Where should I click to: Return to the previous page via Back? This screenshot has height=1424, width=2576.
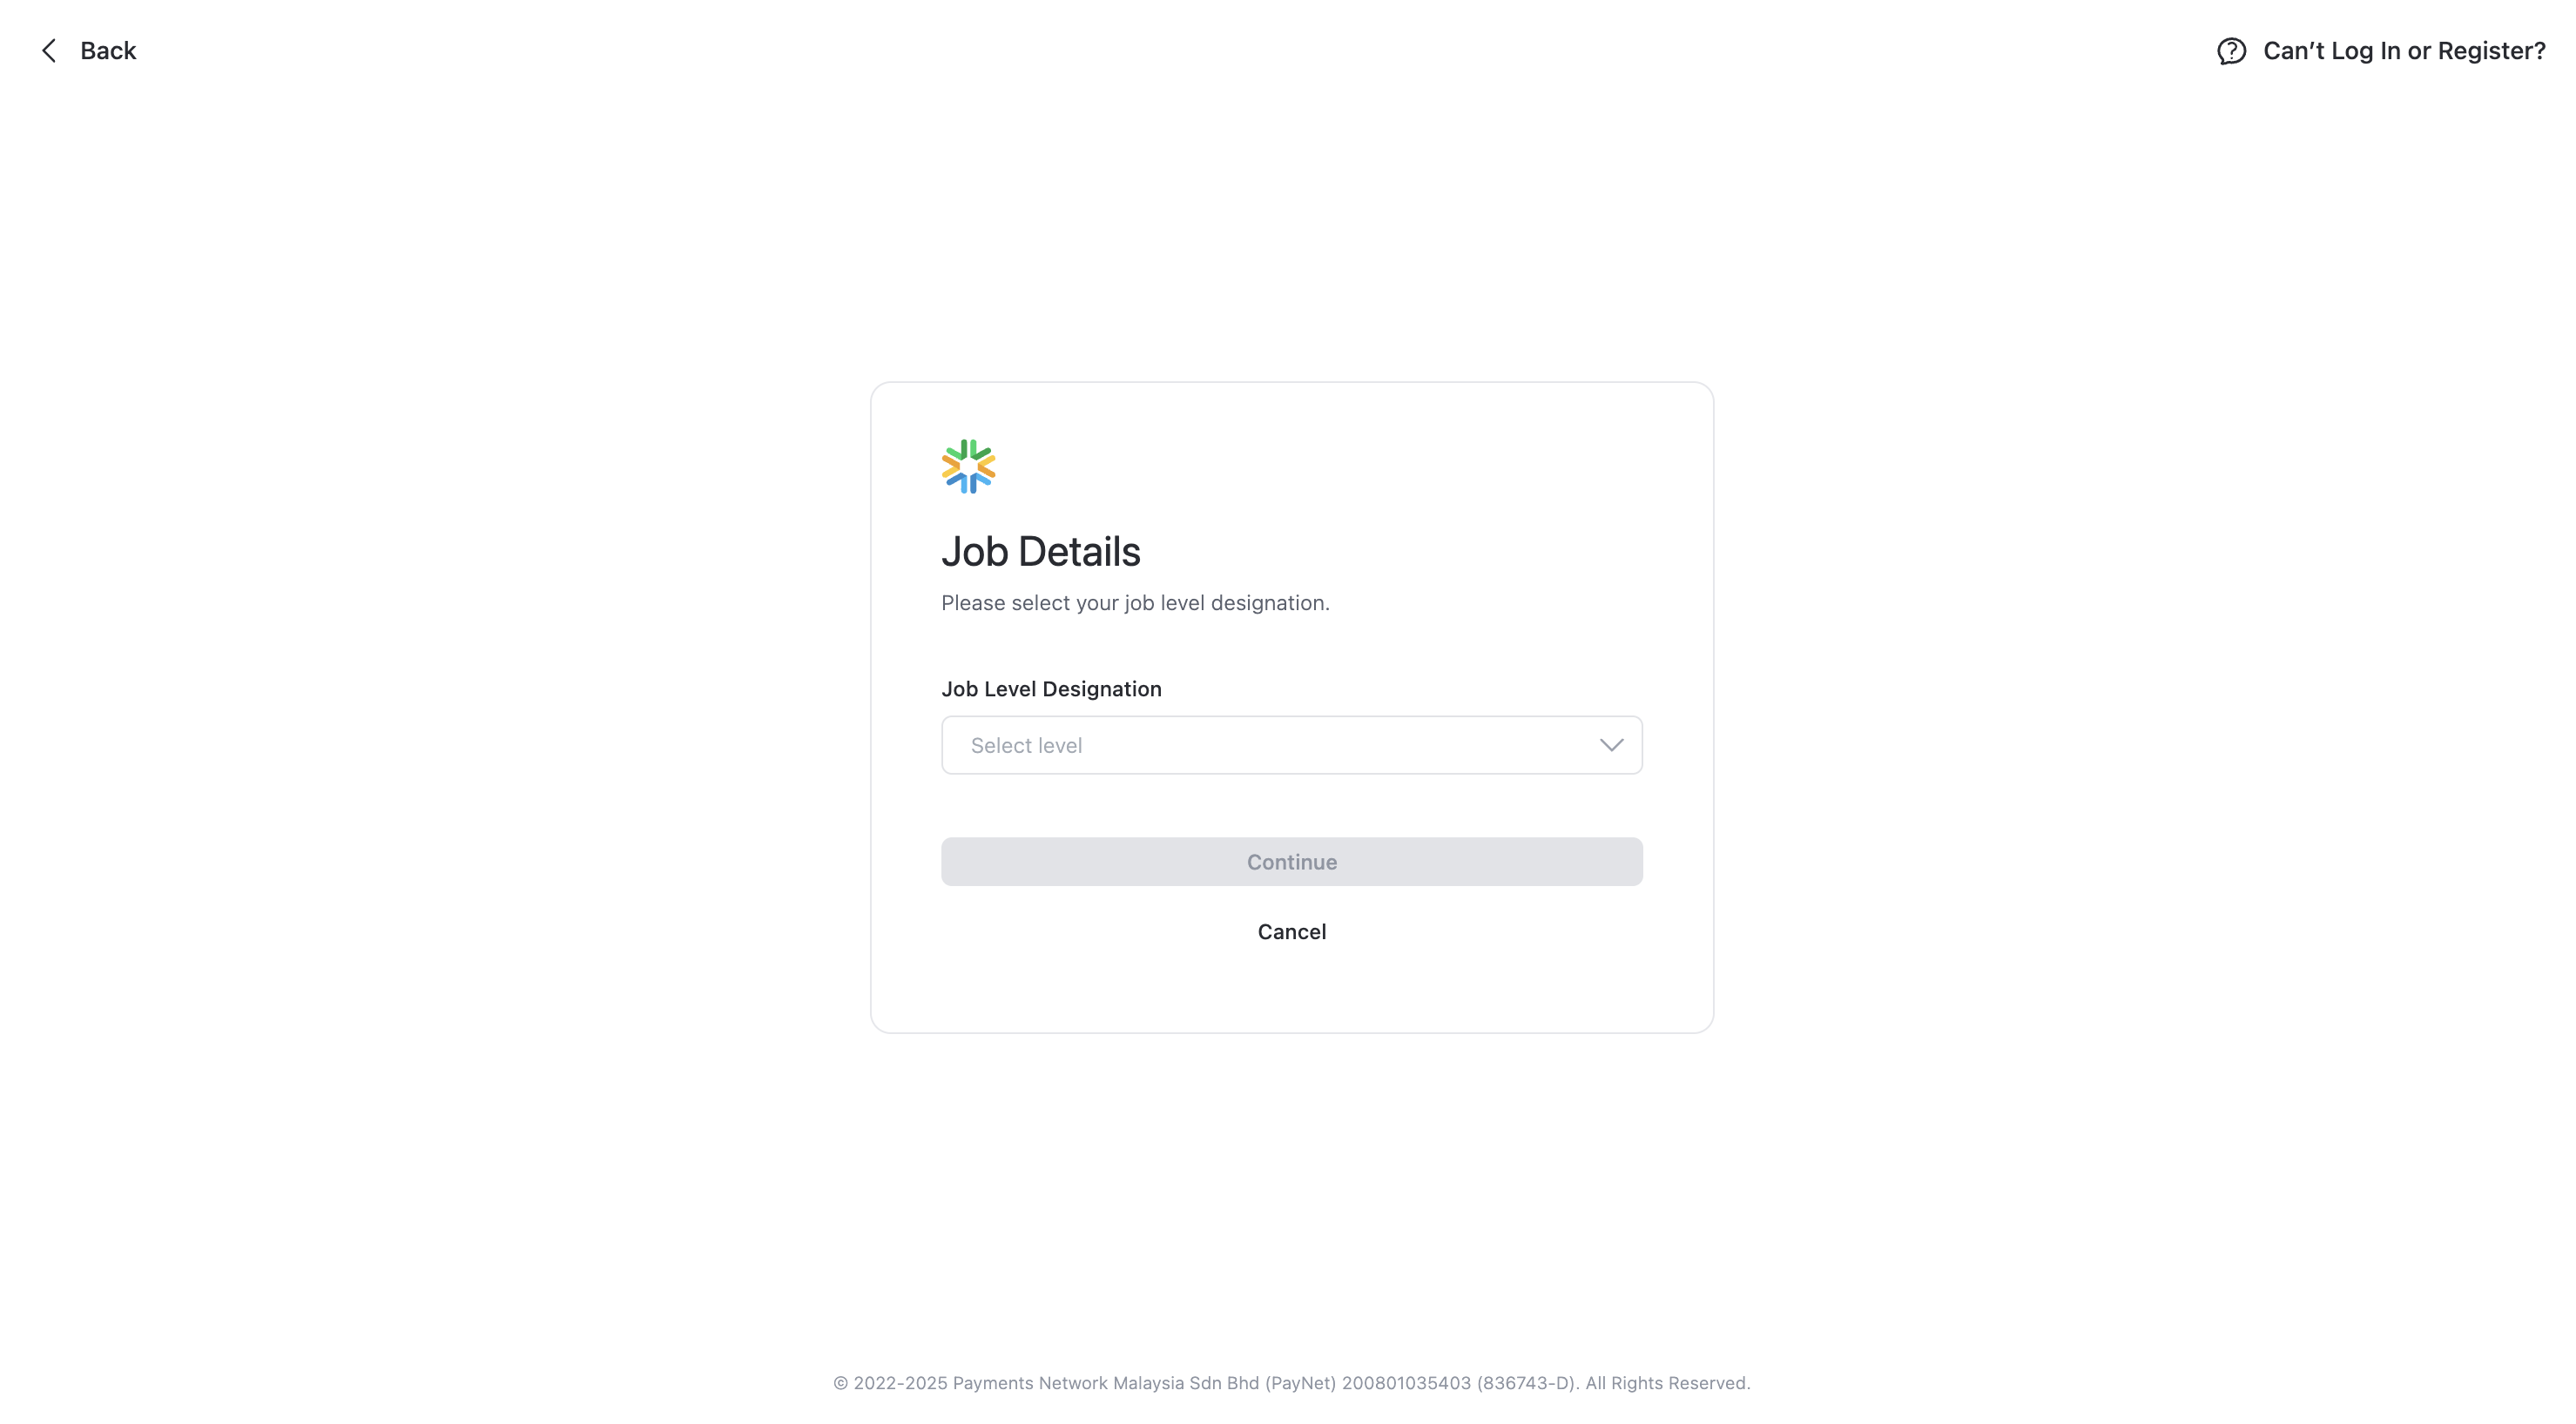pyautogui.click(x=88, y=51)
